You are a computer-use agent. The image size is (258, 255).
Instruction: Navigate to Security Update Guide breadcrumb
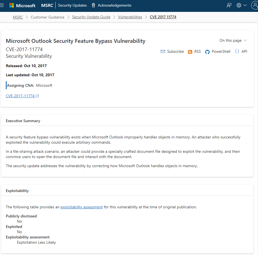(x=91, y=17)
